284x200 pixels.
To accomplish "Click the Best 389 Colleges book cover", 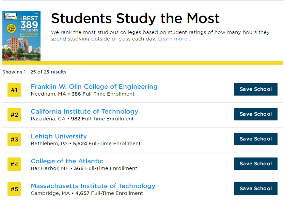I will coord(21,36).
